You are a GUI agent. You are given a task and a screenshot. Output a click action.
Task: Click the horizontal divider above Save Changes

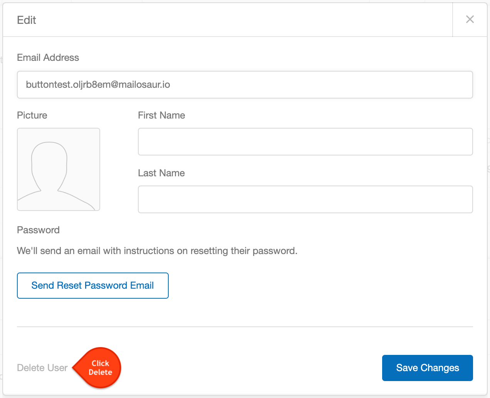tap(245, 327)
